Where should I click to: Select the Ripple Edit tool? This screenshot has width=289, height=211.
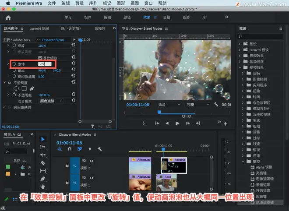(x=43, y=155)
